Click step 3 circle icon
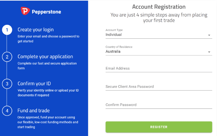 [x=7, y=84]
